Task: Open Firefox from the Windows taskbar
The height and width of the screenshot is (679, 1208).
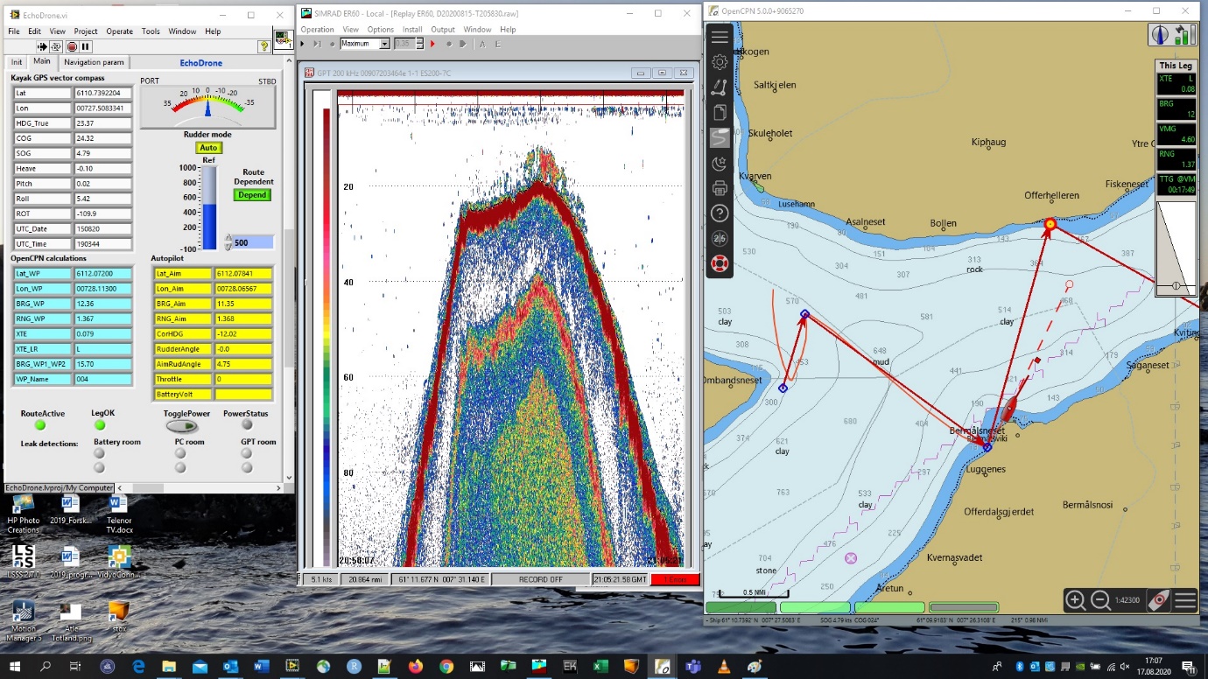Action: click(x=415, y=667)
